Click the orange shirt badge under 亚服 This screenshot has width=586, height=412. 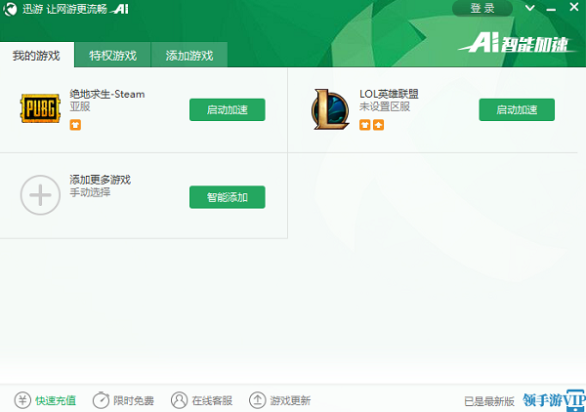(x=75, y=125)
